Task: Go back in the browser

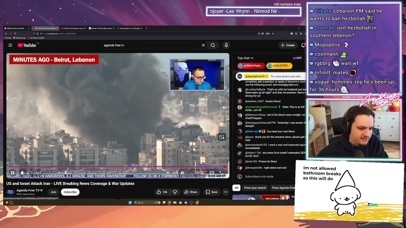Action: point(6,34)
